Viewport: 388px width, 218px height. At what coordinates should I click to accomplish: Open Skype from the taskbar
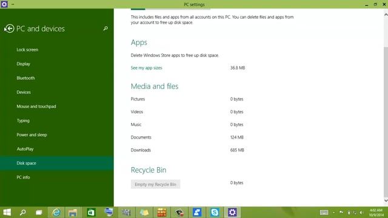point(215,213)
